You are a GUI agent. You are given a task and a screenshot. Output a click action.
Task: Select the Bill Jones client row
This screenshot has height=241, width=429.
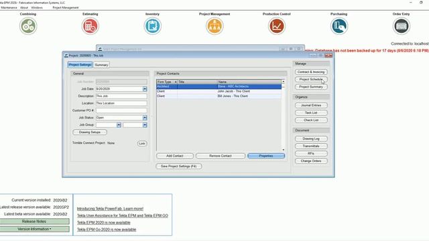click(x=219, y=96)
